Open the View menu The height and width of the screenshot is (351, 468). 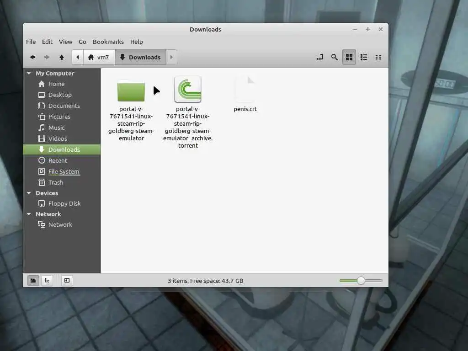point(65,42)
